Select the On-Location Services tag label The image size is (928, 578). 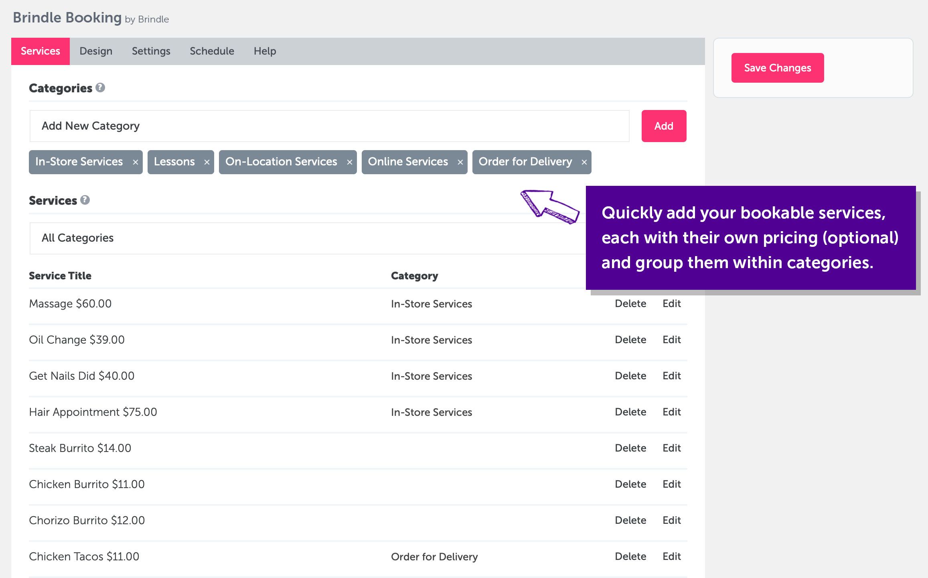tap(281, 162)
